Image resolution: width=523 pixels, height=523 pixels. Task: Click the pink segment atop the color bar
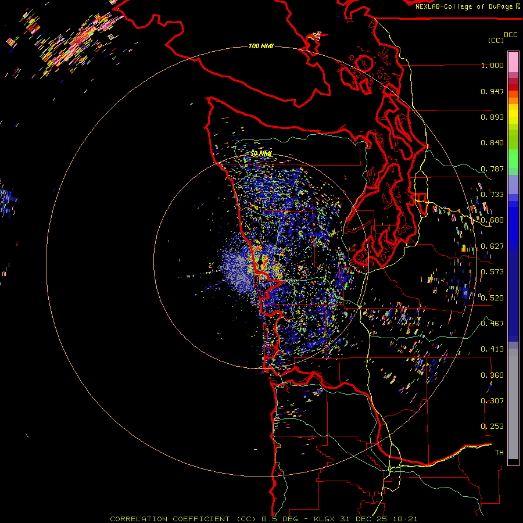click(513, 62)
